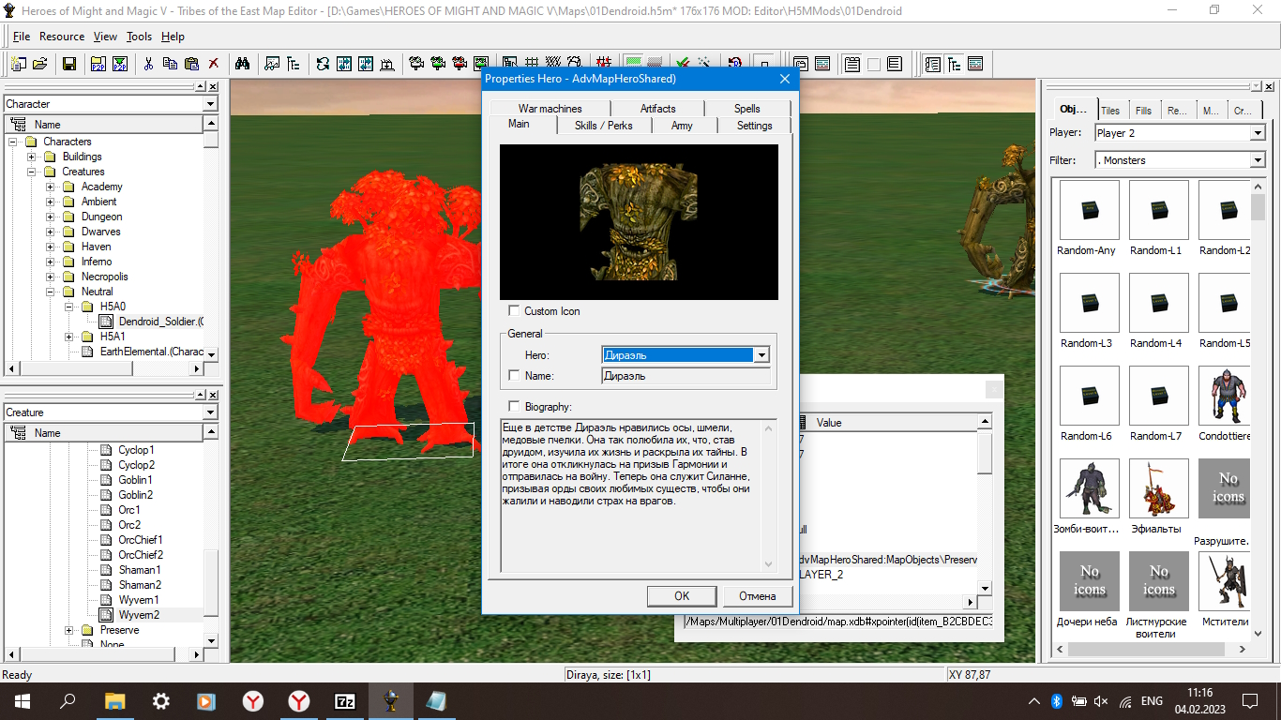This screenshot has height=720, width=1281.
Task: Open the notification center icon
Action: coord(1250,700)
